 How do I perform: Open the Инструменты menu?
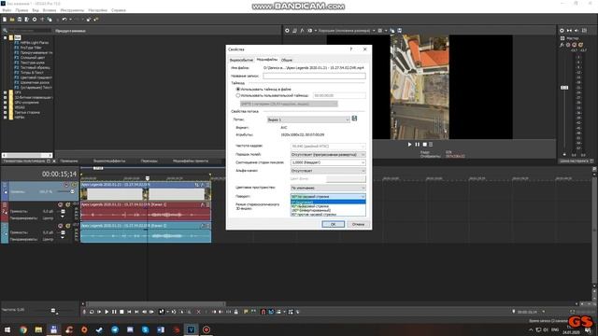(72, 10)
